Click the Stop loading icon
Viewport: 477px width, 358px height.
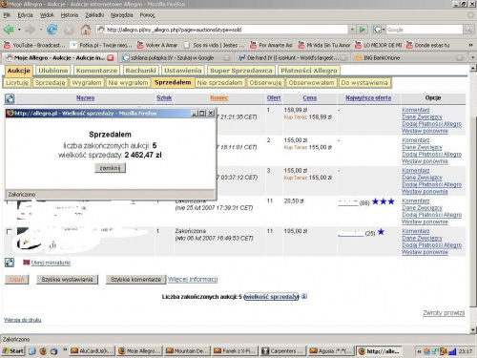pos(69,30)
